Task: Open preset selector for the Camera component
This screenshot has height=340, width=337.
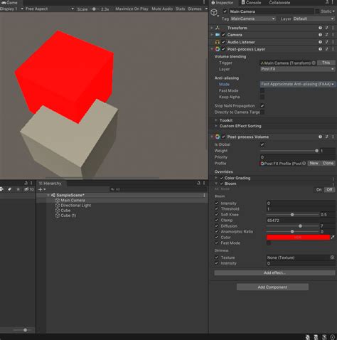Action: click(x=327, y=35)
